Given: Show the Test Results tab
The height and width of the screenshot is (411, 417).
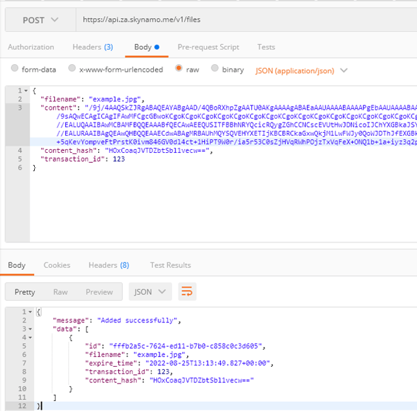Looking at the screenshot, I should pos(171,265).
